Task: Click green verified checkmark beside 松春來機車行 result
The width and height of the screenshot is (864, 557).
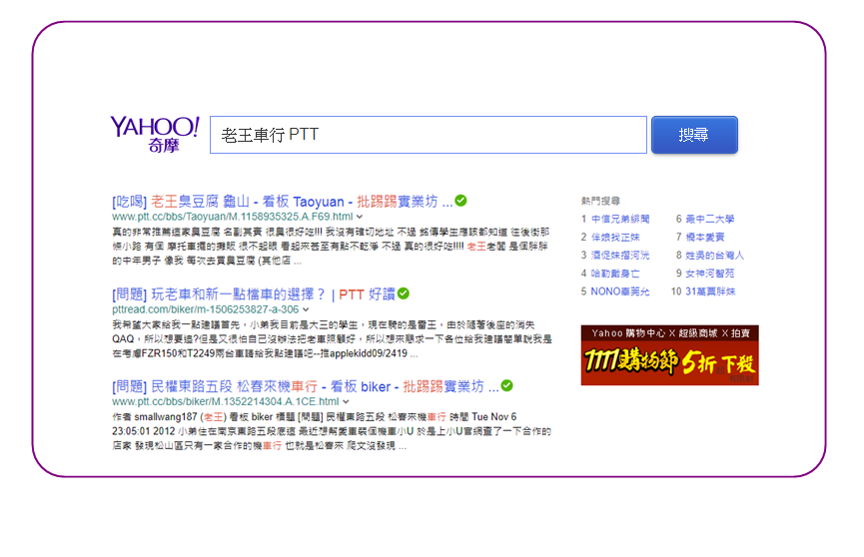Action: pyautogui.click(x=507, y=385)
